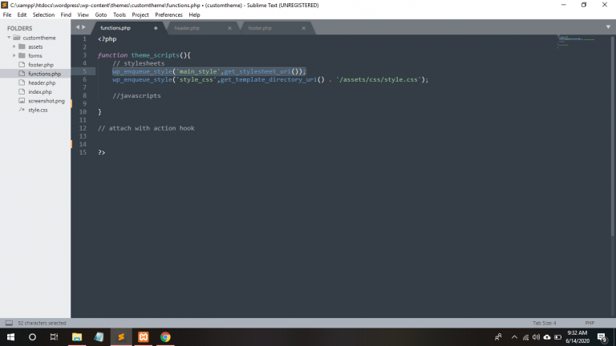616x346 pixels.
Task: Click the theme_scripts function name
Action: [x=155, y=55]
